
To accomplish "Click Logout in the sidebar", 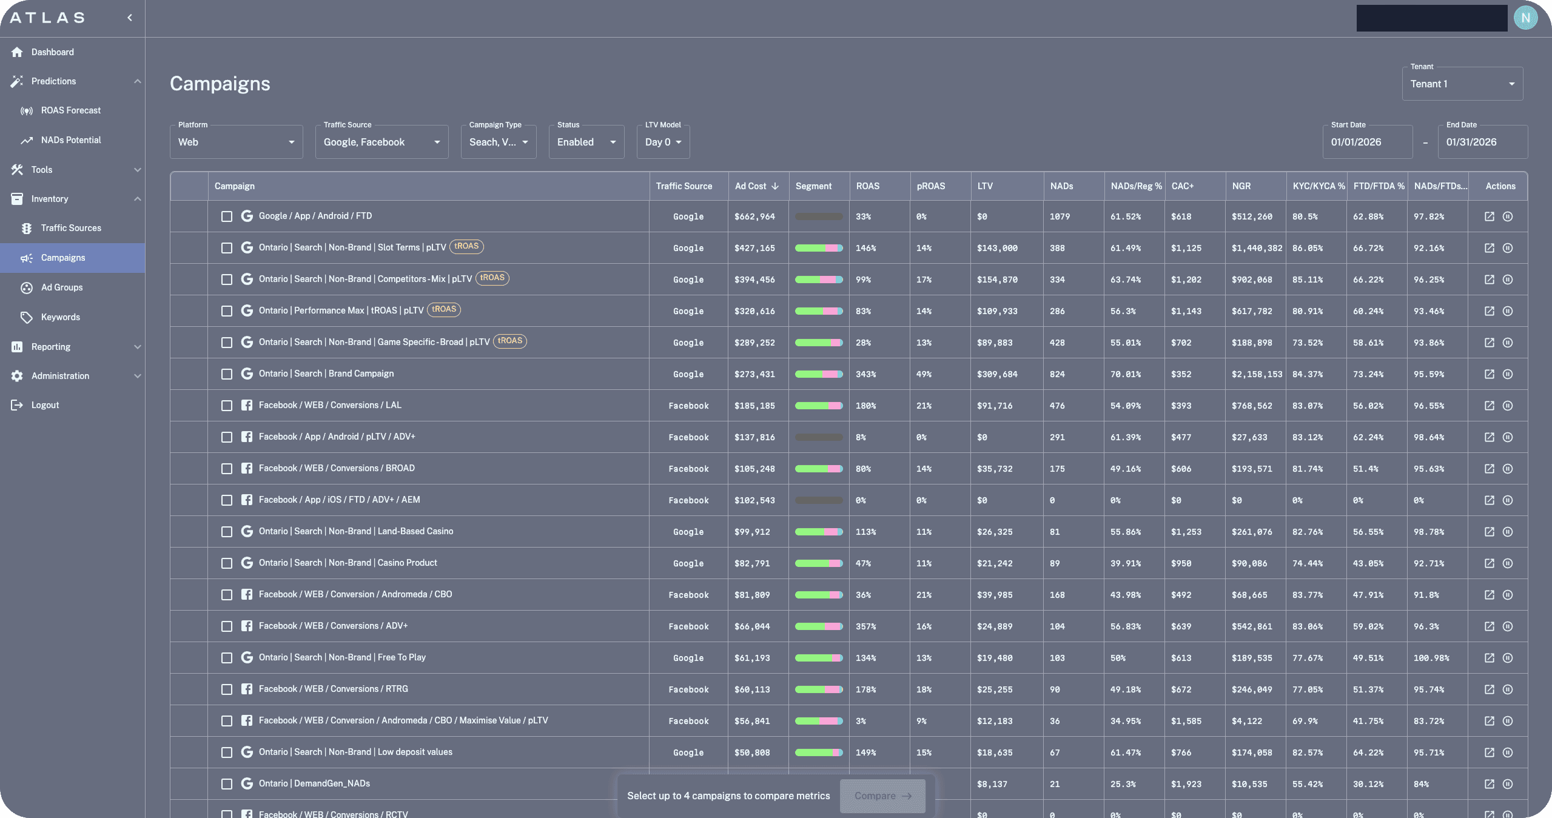I will point(45,405).
